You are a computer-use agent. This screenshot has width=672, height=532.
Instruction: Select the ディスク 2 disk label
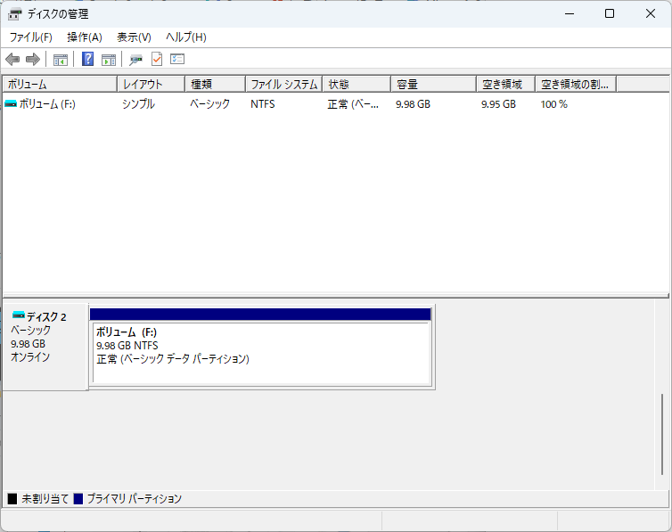pos(46,317)
